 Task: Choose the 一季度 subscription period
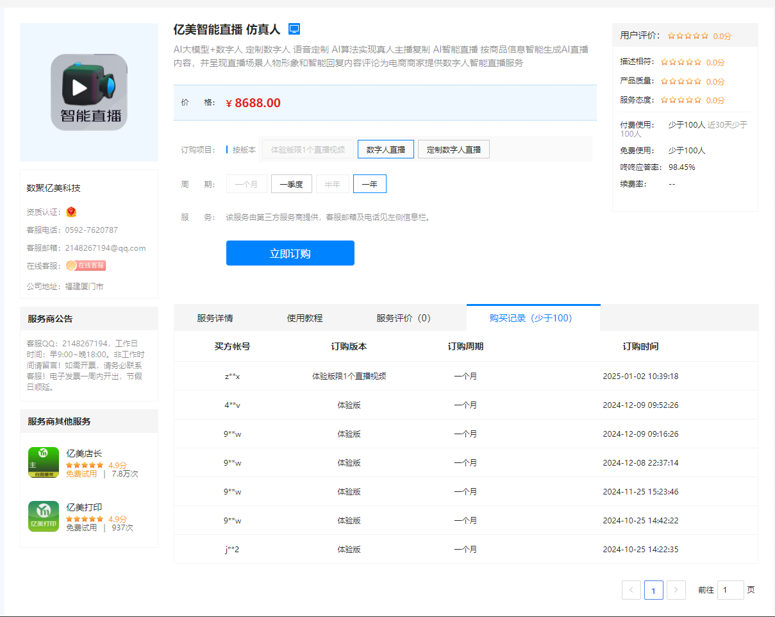(292, 184)
